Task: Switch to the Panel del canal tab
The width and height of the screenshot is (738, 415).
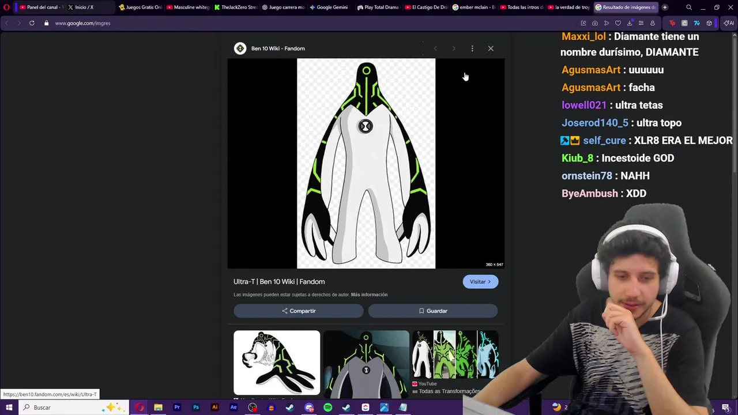Action: point(41,7)
